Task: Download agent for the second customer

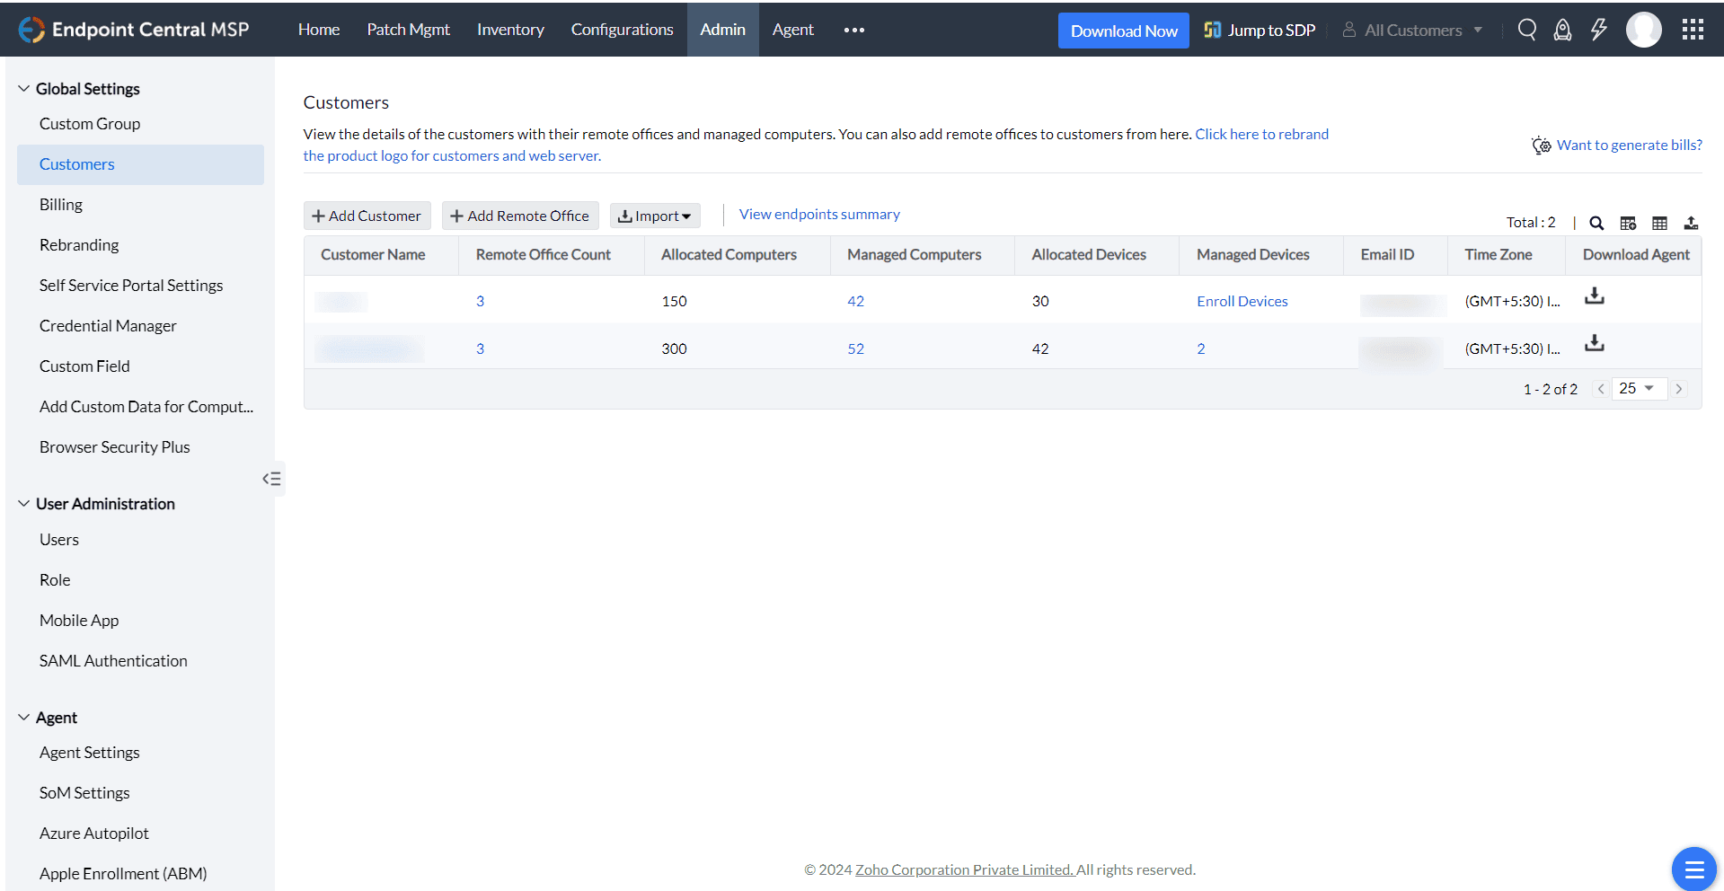Action: (x=1595, y=344)
